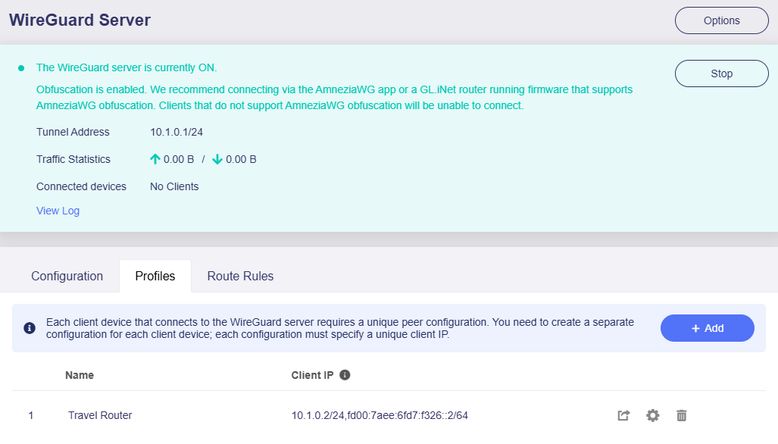Click the Travel Router client IP address

coord(380,415)
